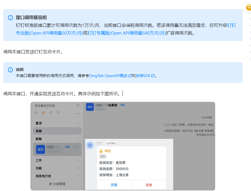Screen dimensions: 251x191
Task: Click the external-link icon after 安装SDK
Action: (x=153, y=76)
